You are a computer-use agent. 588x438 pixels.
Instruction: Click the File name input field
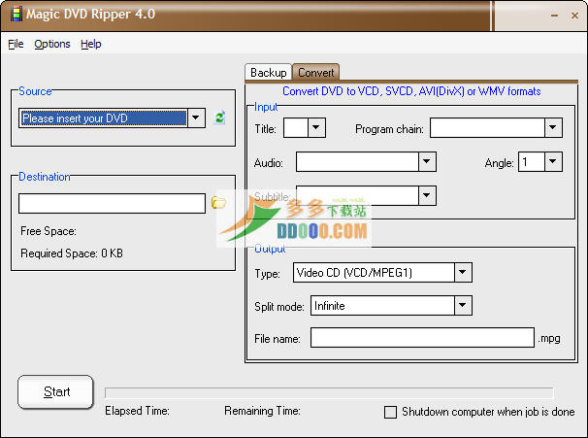pyautogui.click(x=422, y=337)
